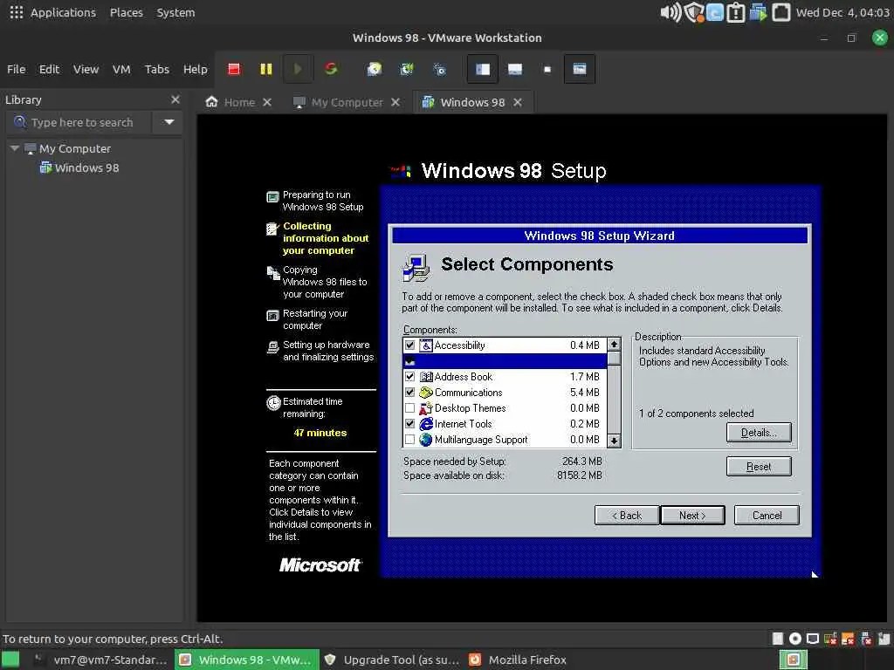This screenshot has width=894, height=670.
Task: Open the snapshot manager icon
Action: [x=440, y=69]
